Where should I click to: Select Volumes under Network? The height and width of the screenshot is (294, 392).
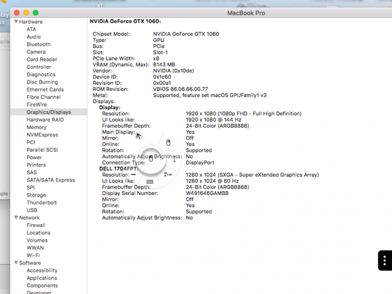pos(37,240)
